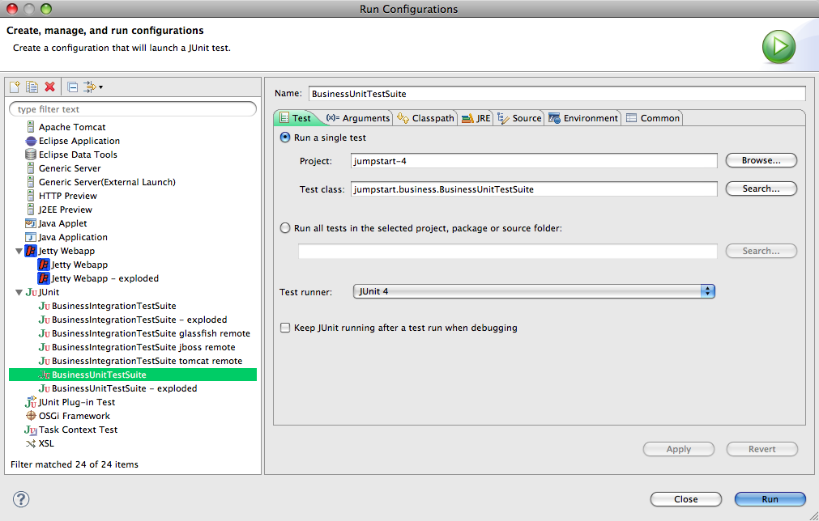
Task: Select the Run a single test radio
Action: click(285, 138)
